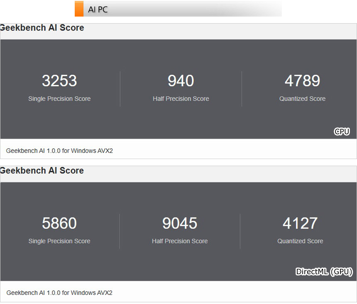Click the Geekbench AI 1.0.0 footer below GPU scores
Image resolution: width=357 pixels, height=304 pixels.
click(59, 293)
